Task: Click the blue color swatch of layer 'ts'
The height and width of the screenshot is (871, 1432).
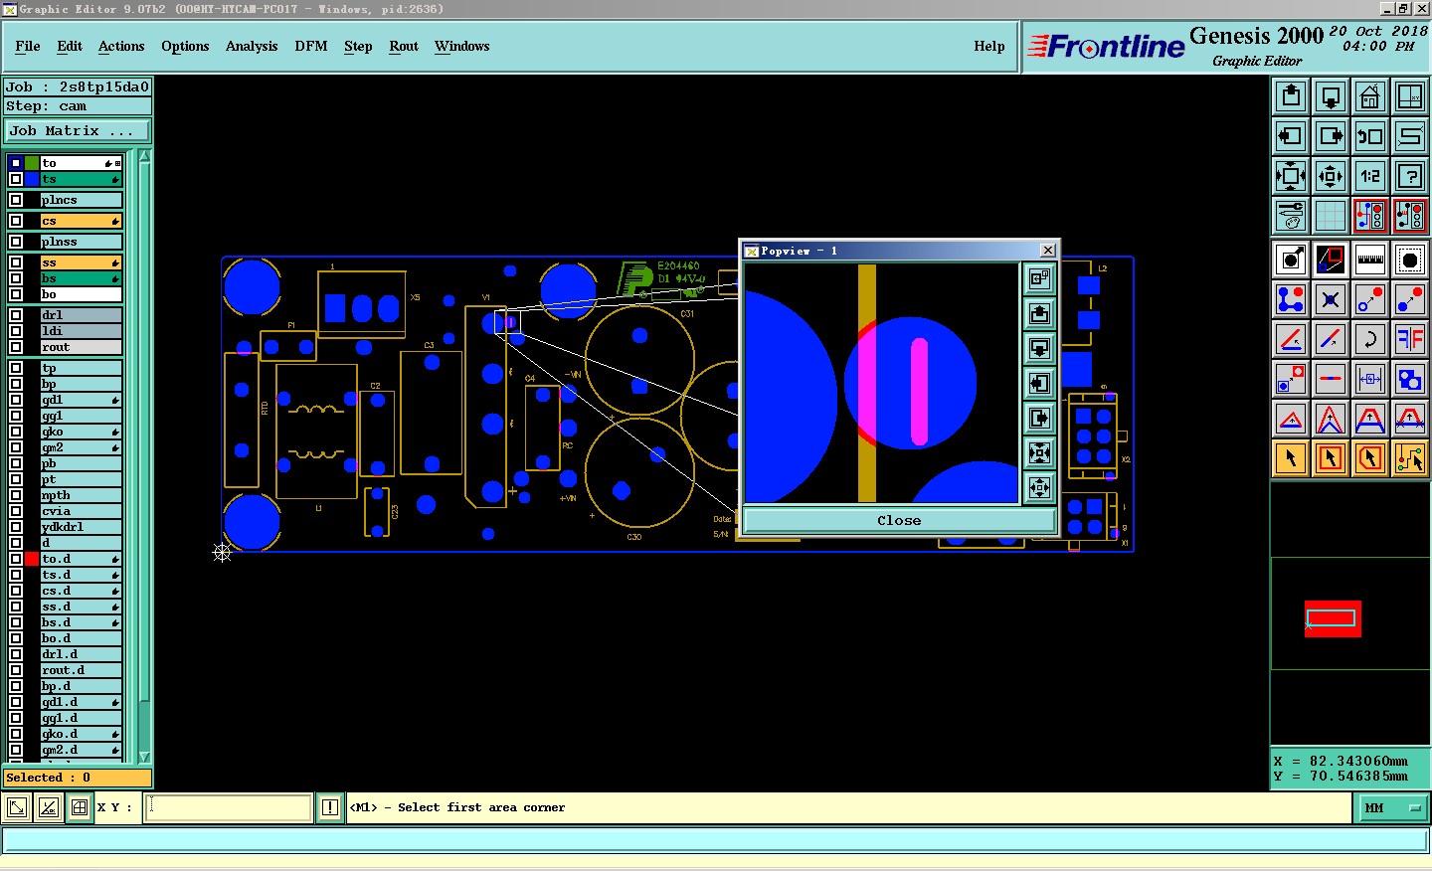Action: click(x=33, y=179)
